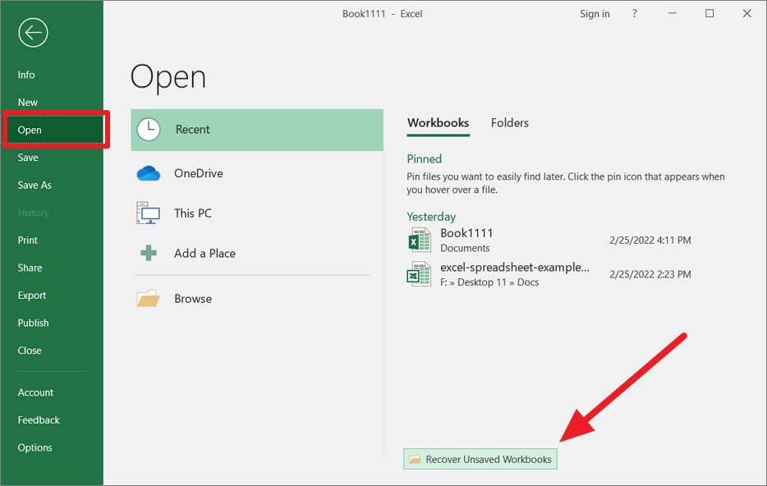Viewport: 767px width, 486px height.
Task: Open Excel Options
Action: click(34, 447)
